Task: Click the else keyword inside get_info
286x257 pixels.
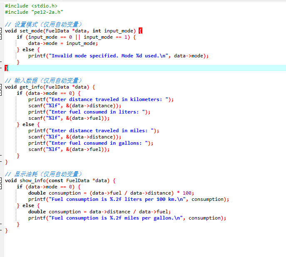Action: coord(28,124)
